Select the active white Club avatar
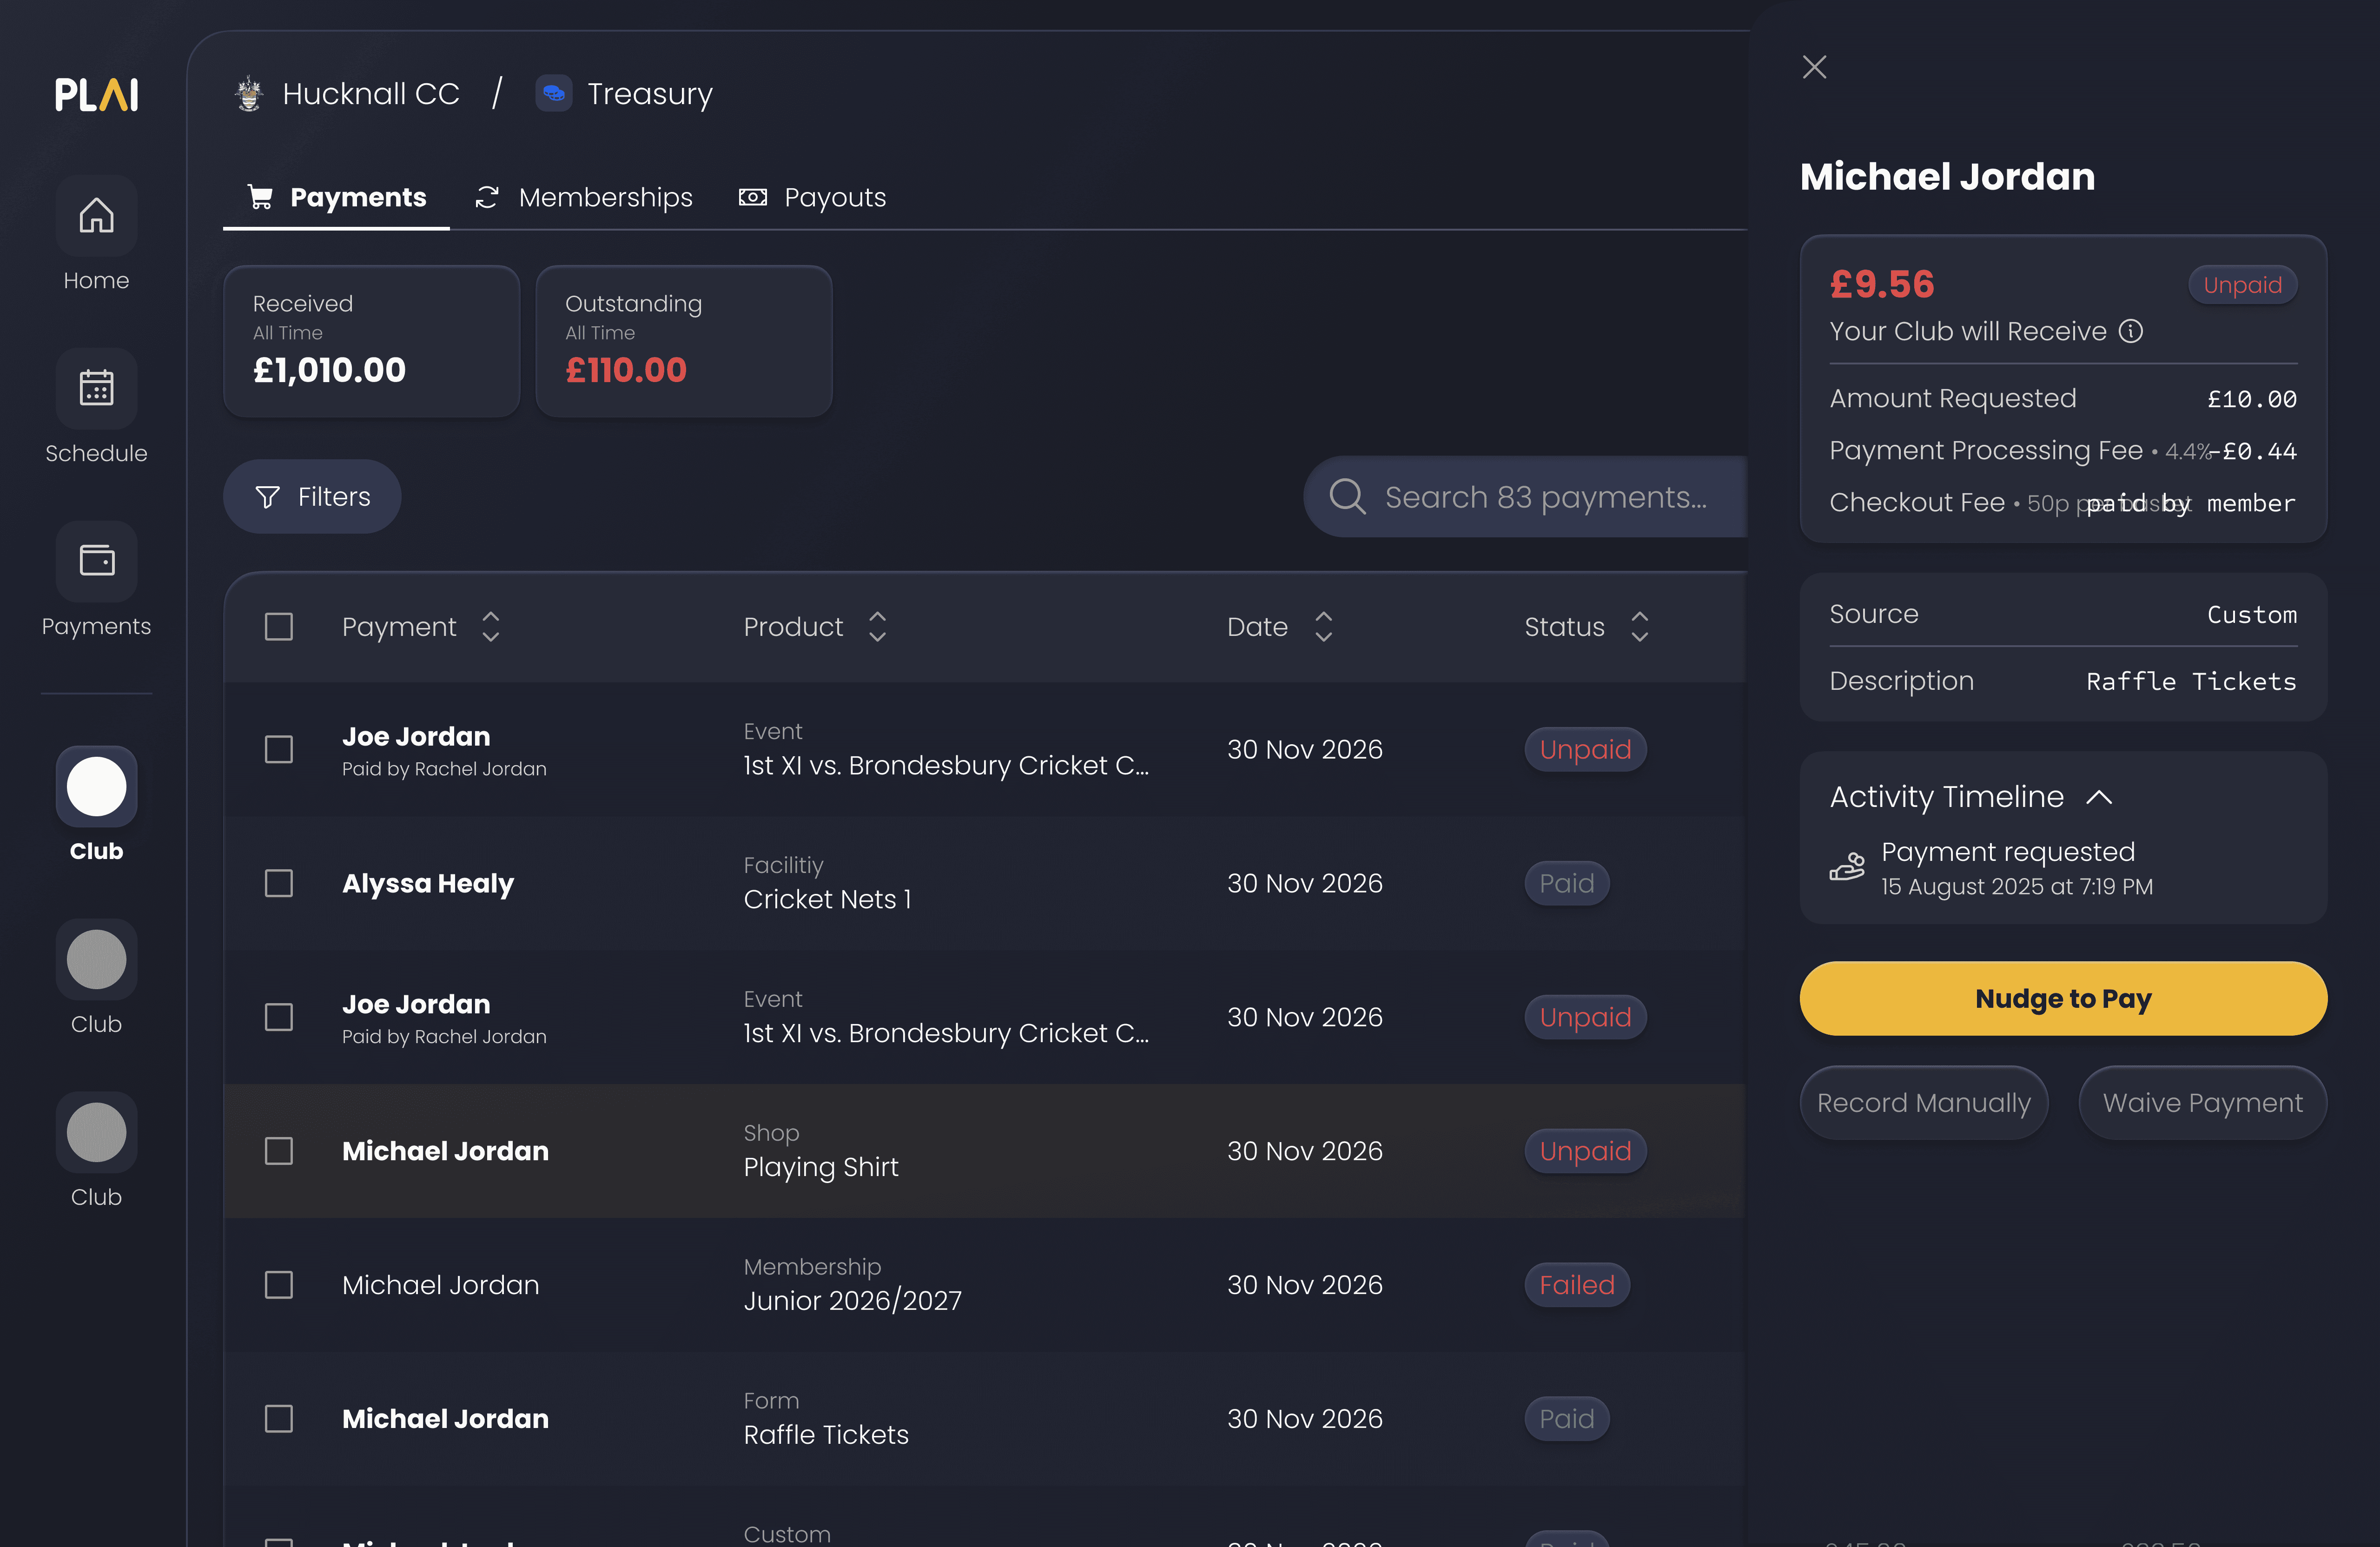The width and height of the screenshot is (2380, 1547). point(96,786)
